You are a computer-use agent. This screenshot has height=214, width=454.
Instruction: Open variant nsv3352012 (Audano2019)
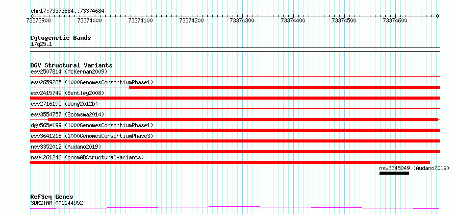point(66,147)
